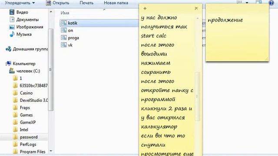
Task: Click the kotik batch file icon
Action: (64, 23)
